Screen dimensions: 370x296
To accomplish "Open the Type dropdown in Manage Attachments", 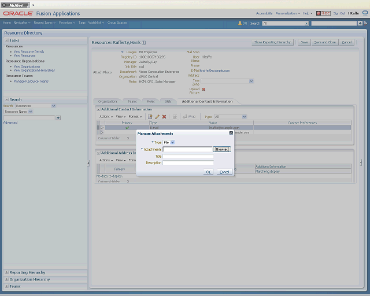I will click(172, 142).
